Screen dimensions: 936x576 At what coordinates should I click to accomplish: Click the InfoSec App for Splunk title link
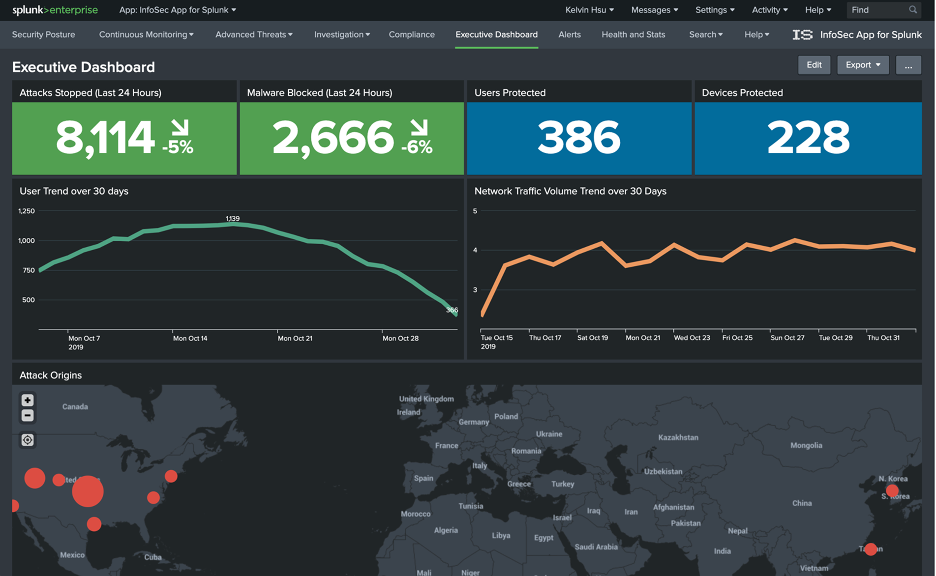click(871, 34)
